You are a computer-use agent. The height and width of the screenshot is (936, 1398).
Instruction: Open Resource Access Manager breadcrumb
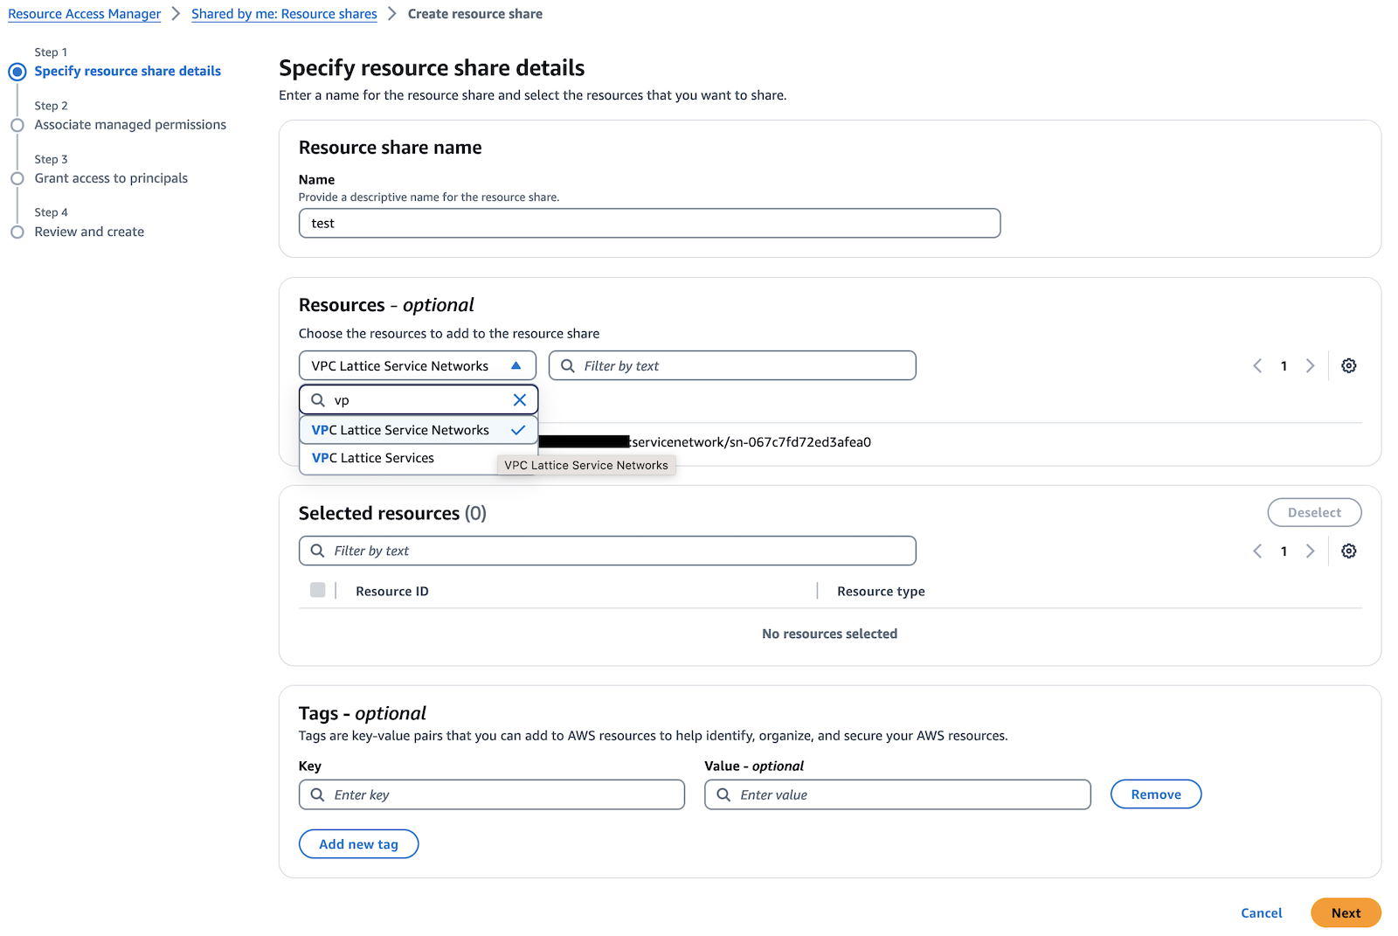point(85,14)
